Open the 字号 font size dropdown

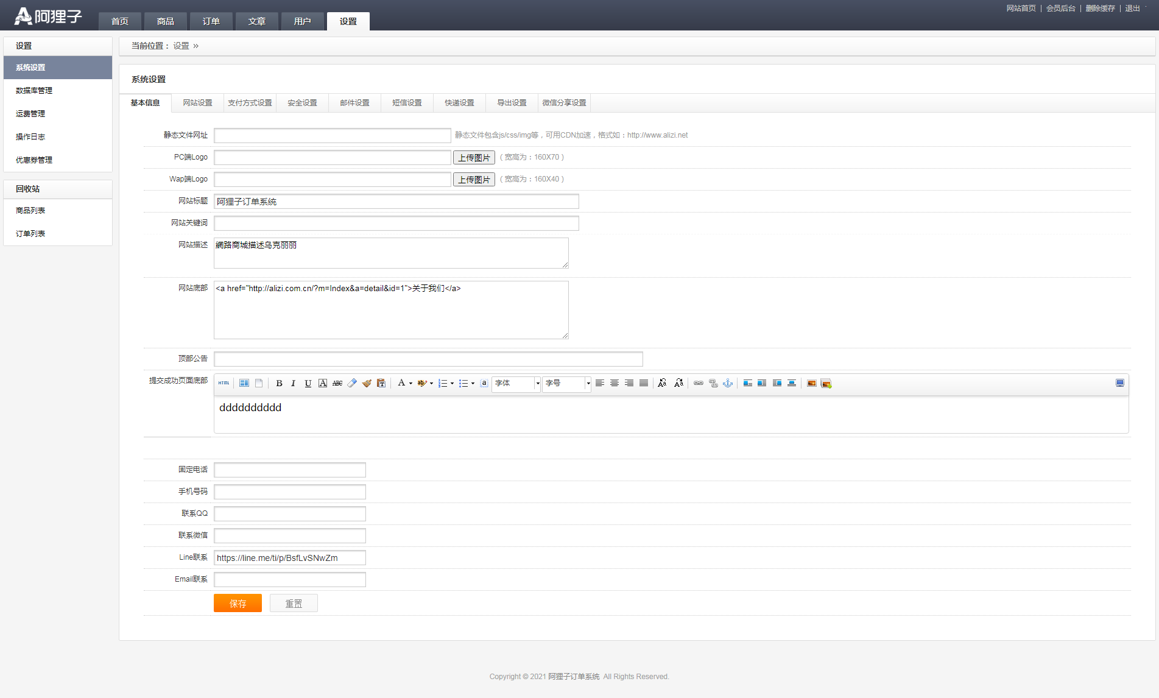coord(566,383)
